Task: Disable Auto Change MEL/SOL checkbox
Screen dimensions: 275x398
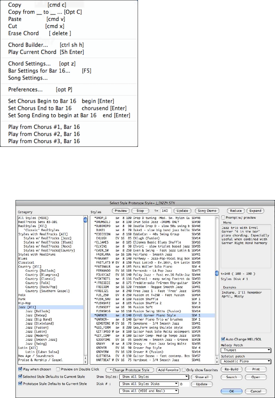Action: [x=223, y=339]
